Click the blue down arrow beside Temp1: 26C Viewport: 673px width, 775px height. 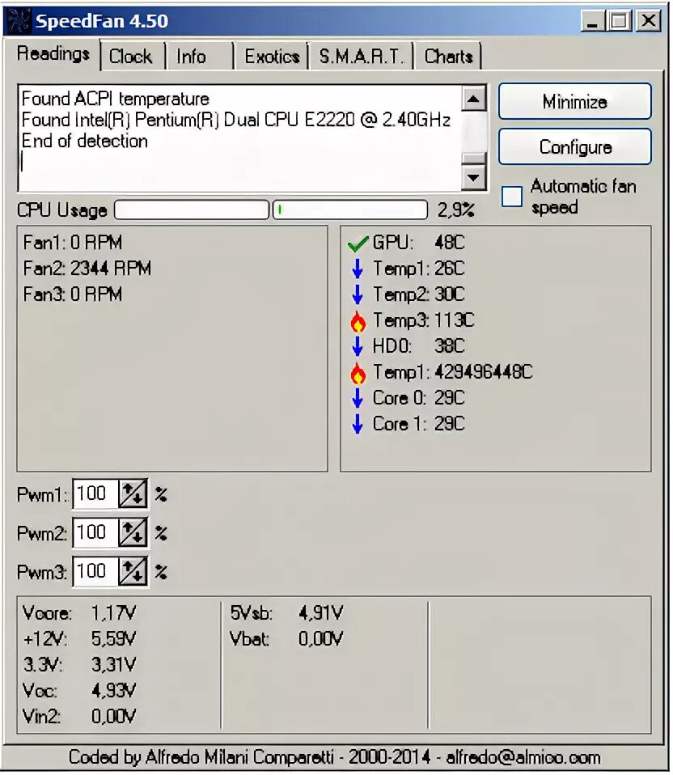pyautogui.click(x=358, y=269)
